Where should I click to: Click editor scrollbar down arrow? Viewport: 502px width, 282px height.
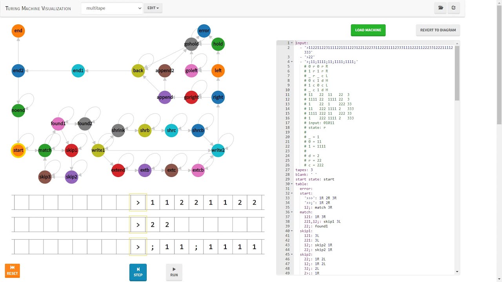tap(457, 272)
